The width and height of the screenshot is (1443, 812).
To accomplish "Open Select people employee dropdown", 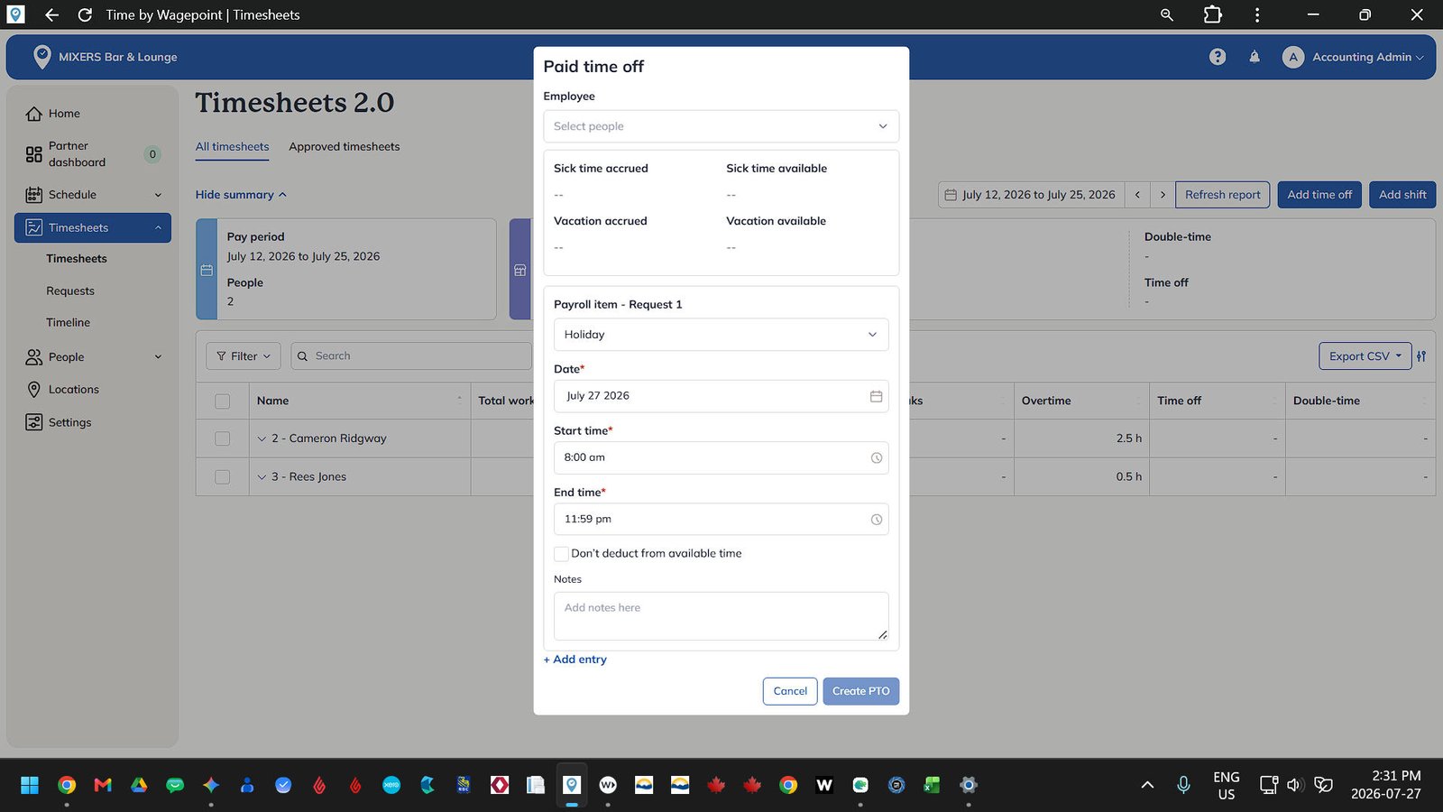I will pos(721,126).
